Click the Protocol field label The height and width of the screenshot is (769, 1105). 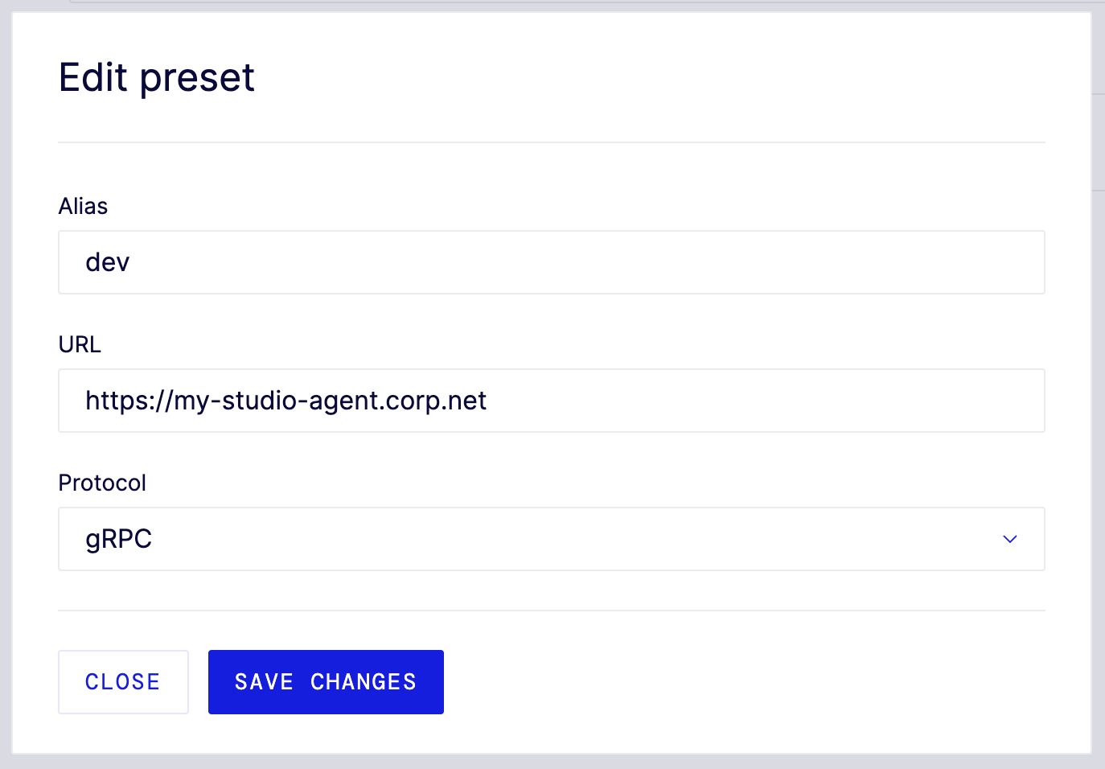point(101,483)
